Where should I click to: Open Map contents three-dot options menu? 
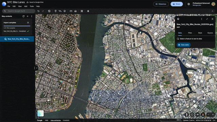tap(32, 16)
